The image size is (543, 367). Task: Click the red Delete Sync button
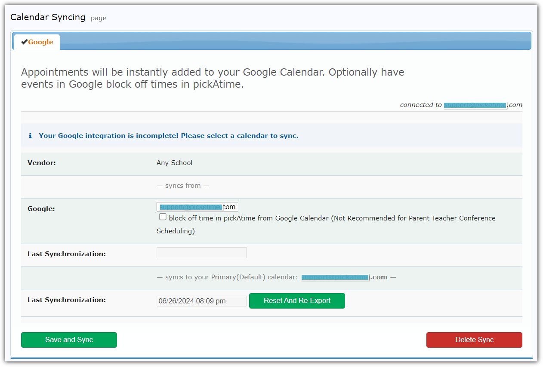pyautogui.click(x=474, y=340)
